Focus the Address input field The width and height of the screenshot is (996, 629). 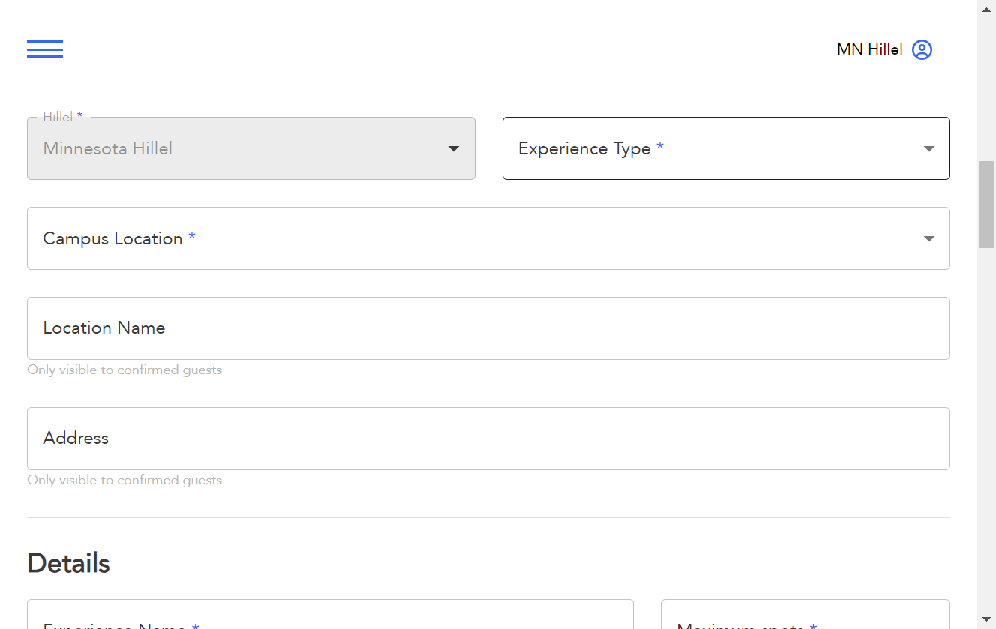pyautogui.click(x=488, y=439)
